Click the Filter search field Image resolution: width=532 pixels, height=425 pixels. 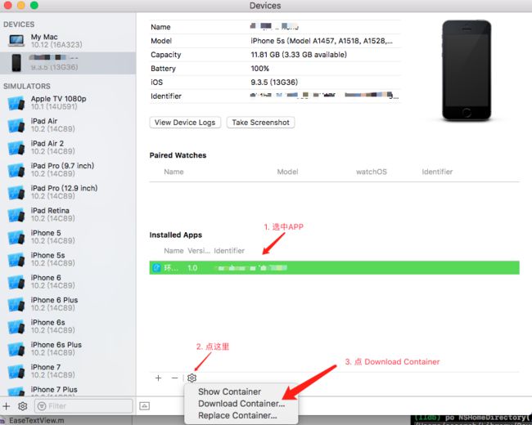click(83, 405)
